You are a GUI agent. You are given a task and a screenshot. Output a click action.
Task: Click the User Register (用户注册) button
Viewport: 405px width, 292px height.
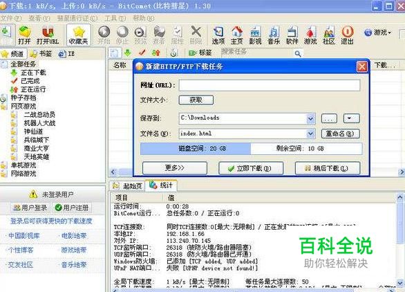pos(72,208)
